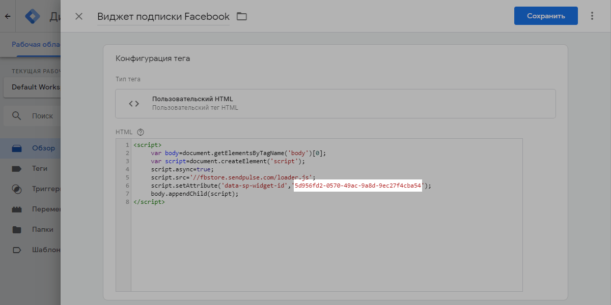611x305 pixels.
Task: Open Теги in the sidebar
Action: (x=31, y=168)
